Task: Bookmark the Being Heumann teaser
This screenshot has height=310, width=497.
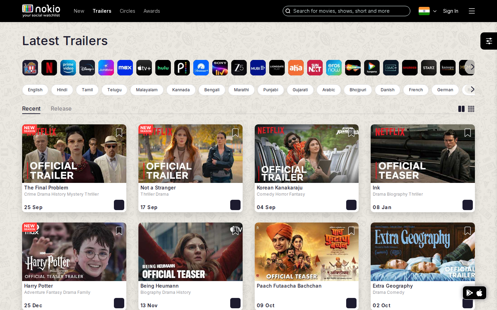Action: 235,231
